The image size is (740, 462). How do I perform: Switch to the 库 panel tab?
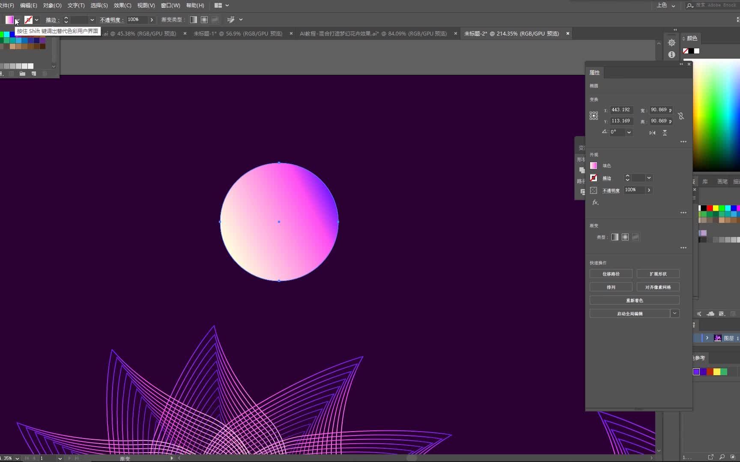point(705,182)
